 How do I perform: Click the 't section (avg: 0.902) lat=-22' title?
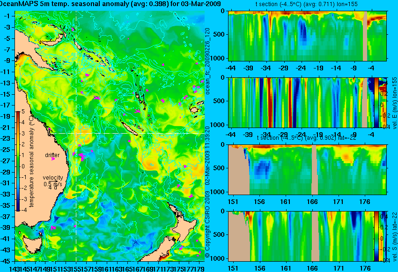click(306, 138)
